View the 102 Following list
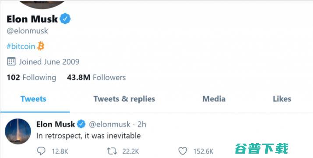 [x=32, y=77]
